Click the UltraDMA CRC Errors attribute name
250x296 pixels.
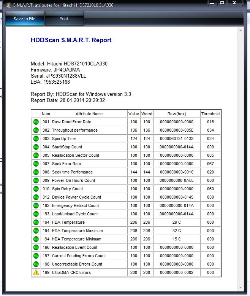(71, 272)
